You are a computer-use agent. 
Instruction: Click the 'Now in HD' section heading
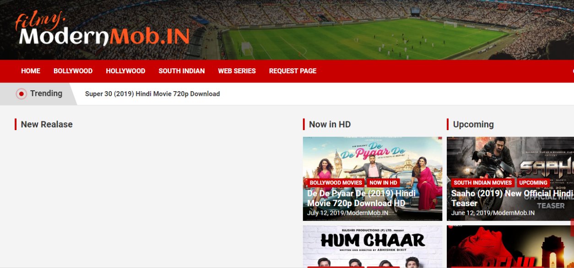click(x=330, y=124)
